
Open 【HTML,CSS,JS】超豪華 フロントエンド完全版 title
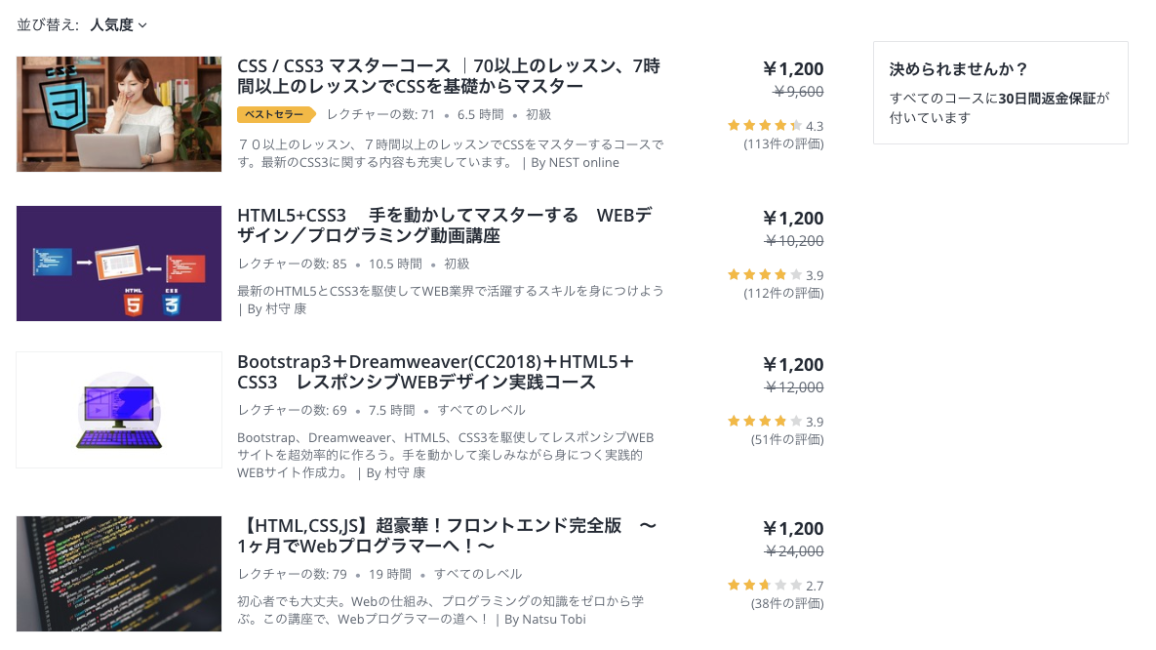[x=447, y=536]
